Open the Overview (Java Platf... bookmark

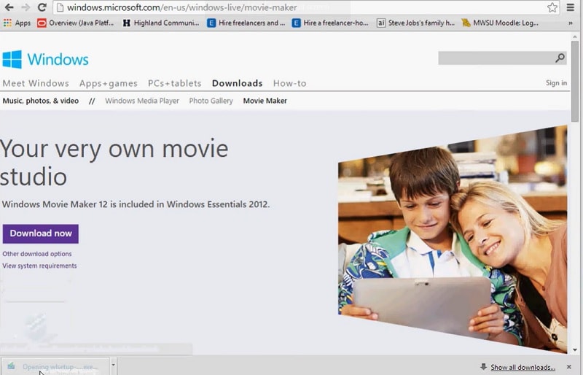[76, 23]
